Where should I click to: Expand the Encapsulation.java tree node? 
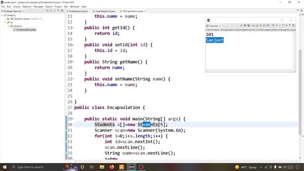(x=11, y=29)
